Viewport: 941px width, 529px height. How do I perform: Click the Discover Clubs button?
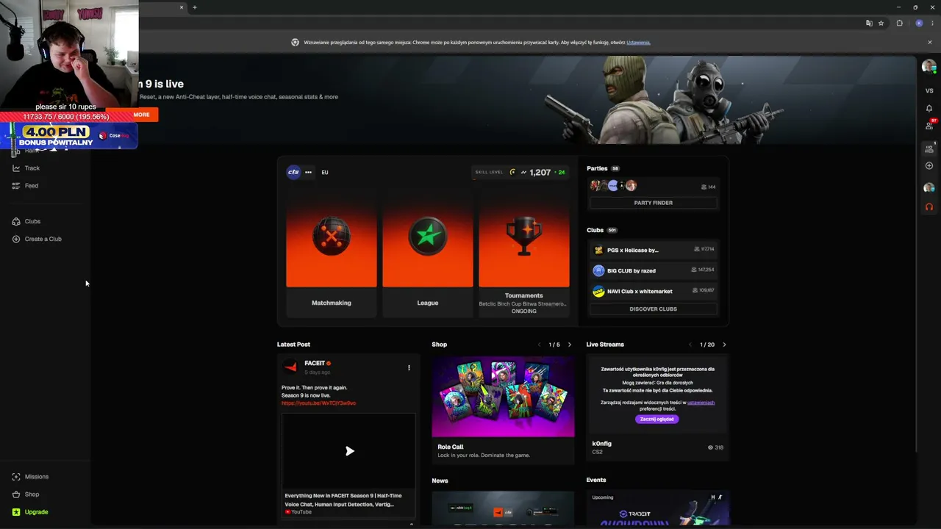653,309
